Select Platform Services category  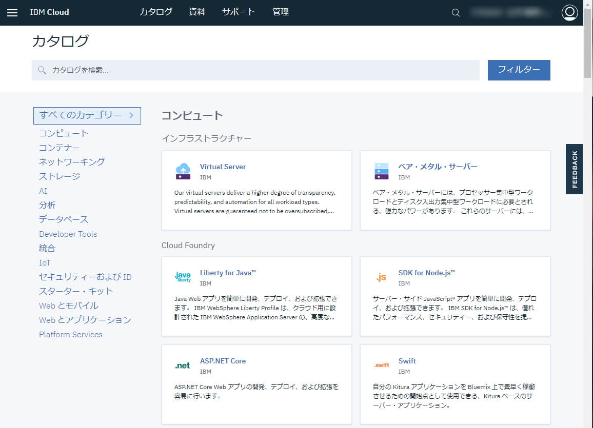(x=71, y=334)
